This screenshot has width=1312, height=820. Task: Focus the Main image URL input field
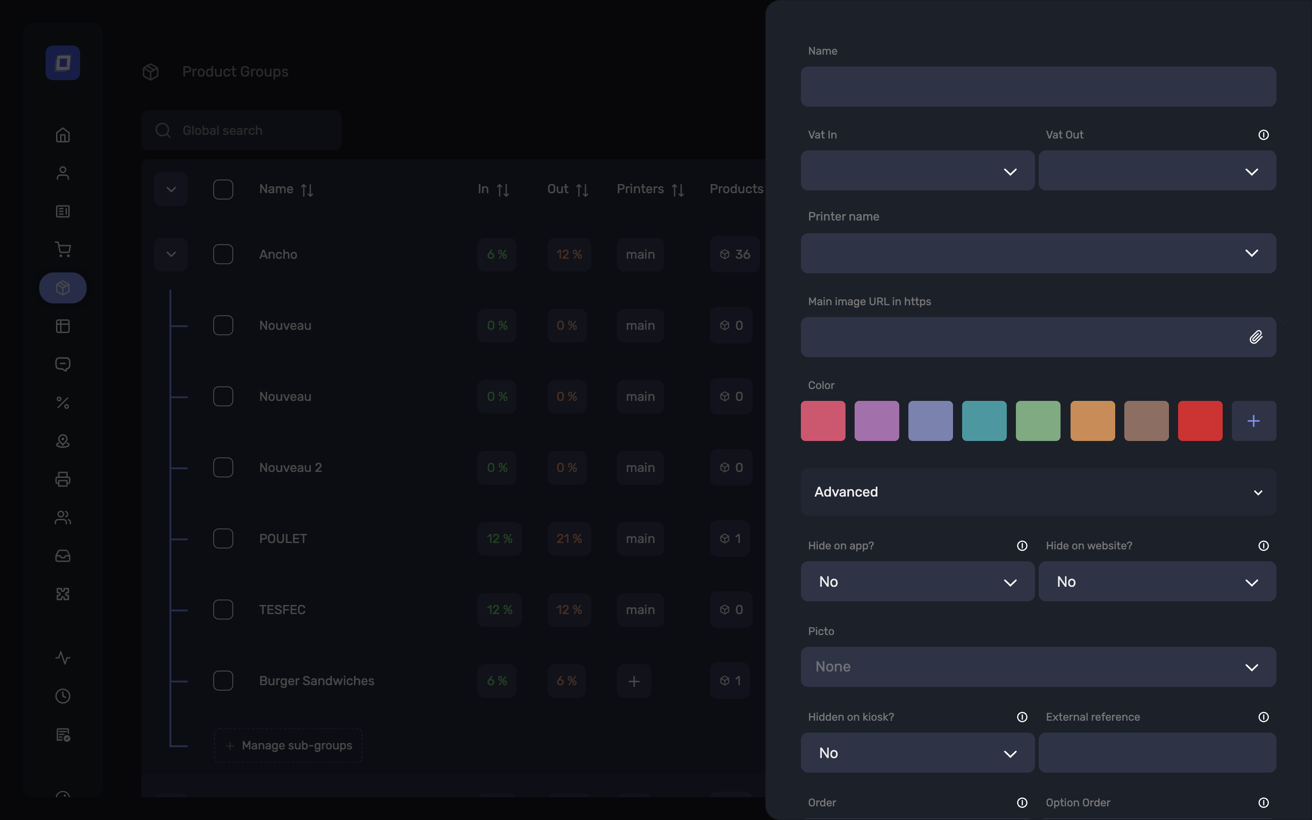1038,337
